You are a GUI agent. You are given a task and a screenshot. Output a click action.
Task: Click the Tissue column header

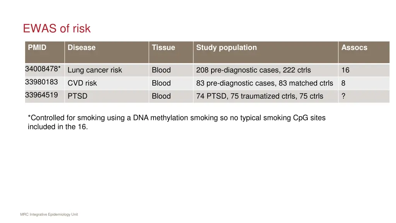click(x=171, y=52)
